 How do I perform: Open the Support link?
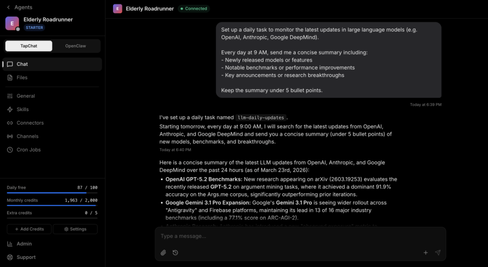[x=26, y=257]
